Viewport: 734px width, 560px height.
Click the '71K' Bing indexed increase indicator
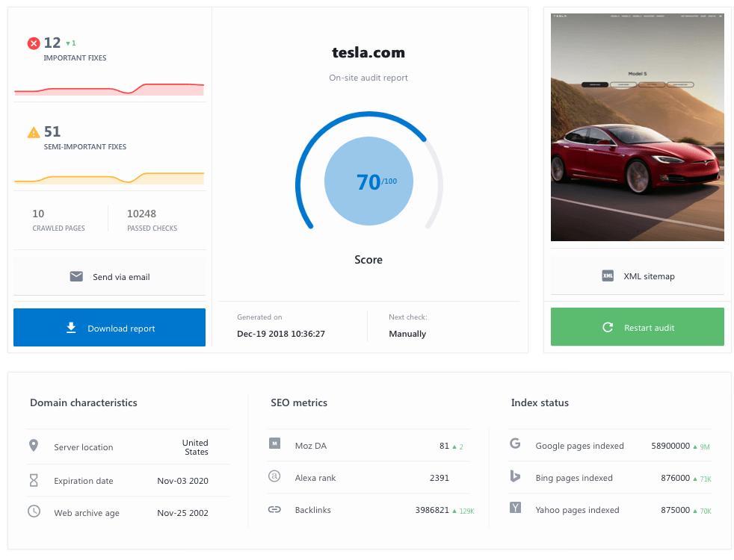click(x=702, y=479)
